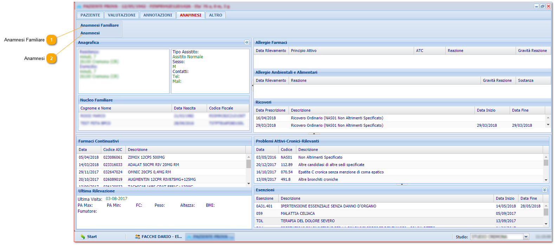Select problem Non Altrimenti Specificato row
The image size is (555, 245).
[x=399, y=157]
